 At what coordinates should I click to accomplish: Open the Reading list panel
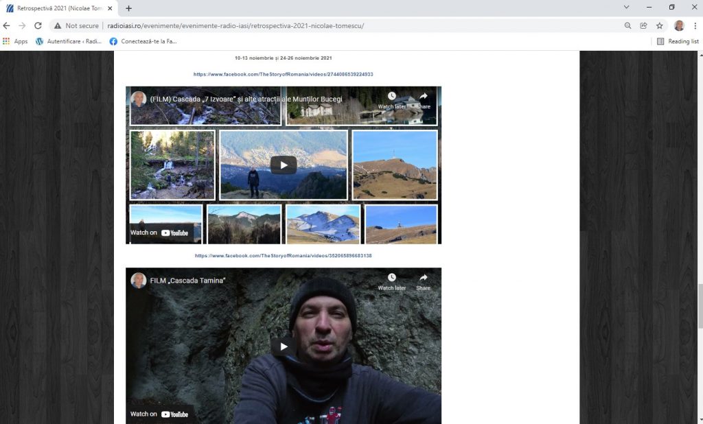678,41
